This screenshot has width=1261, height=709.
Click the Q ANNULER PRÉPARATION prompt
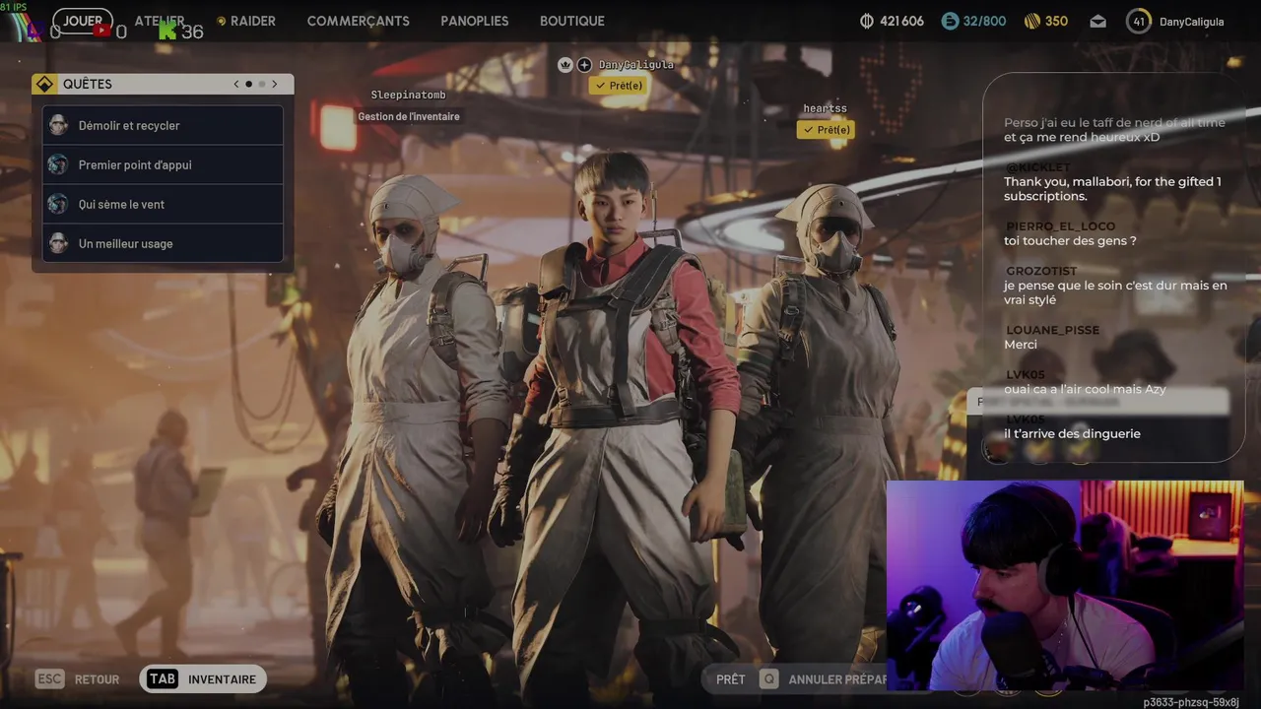point(824,679)
